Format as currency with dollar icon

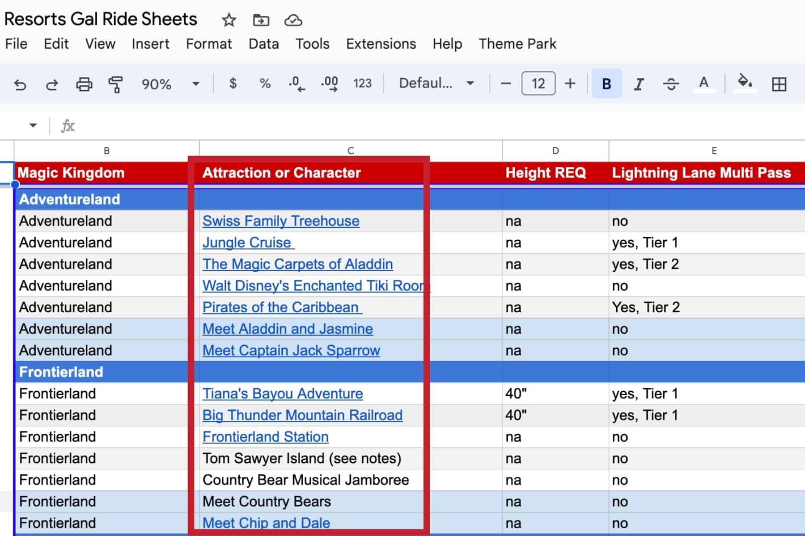pos(233,83)
